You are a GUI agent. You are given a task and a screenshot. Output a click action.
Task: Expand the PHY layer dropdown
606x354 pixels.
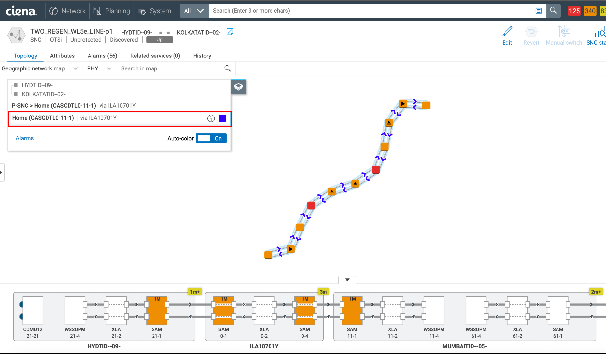pos(99,68)
